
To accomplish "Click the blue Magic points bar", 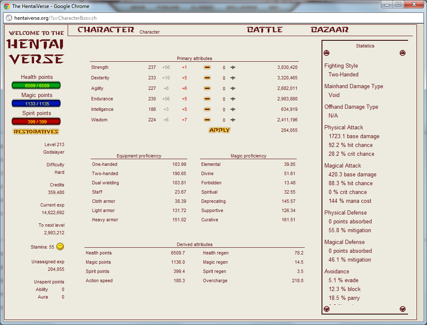I will point(36,104).
